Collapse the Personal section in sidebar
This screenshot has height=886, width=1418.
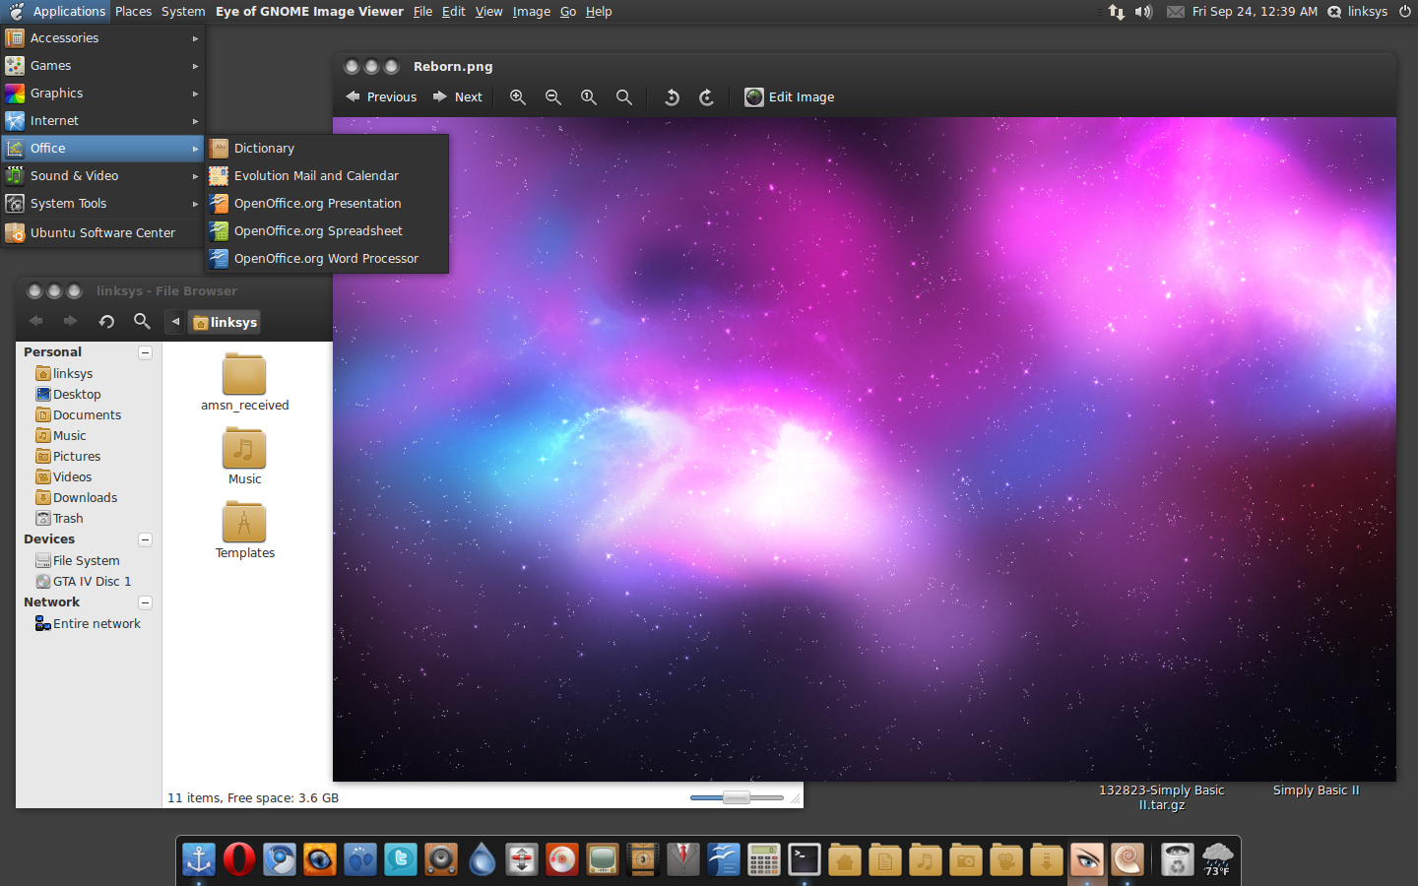pos(145,352)
